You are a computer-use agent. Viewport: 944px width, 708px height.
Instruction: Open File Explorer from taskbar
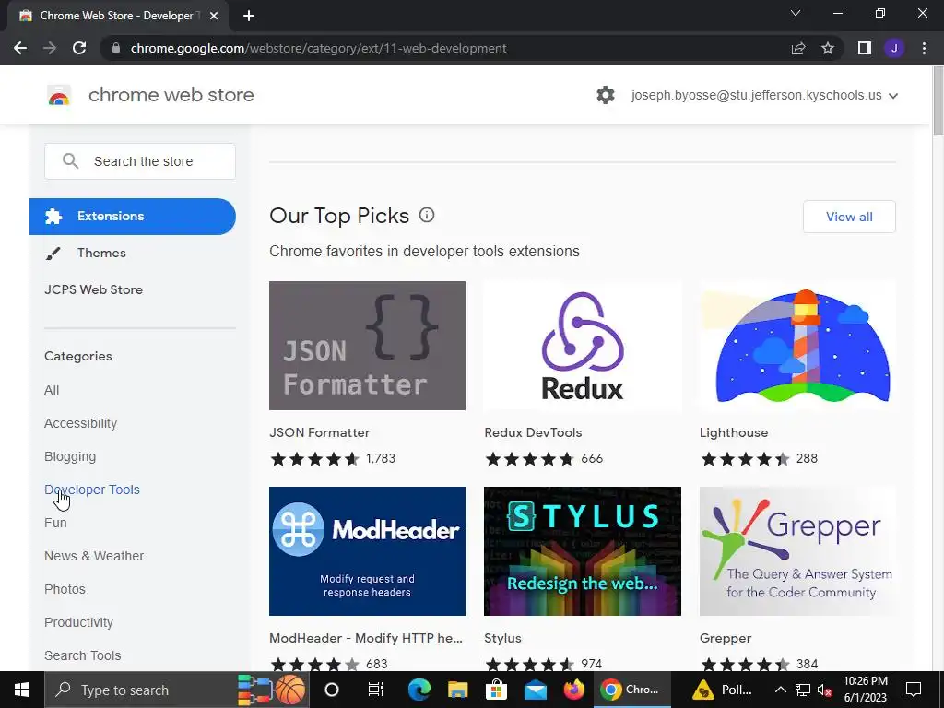pyautogui.click(x=457, y=690)
